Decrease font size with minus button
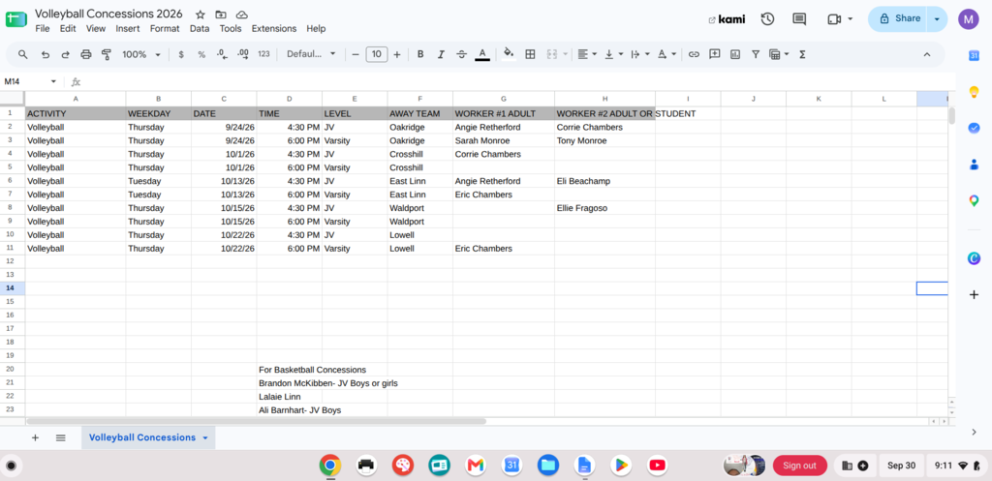992x481 pixels. [x=356, y=54]
